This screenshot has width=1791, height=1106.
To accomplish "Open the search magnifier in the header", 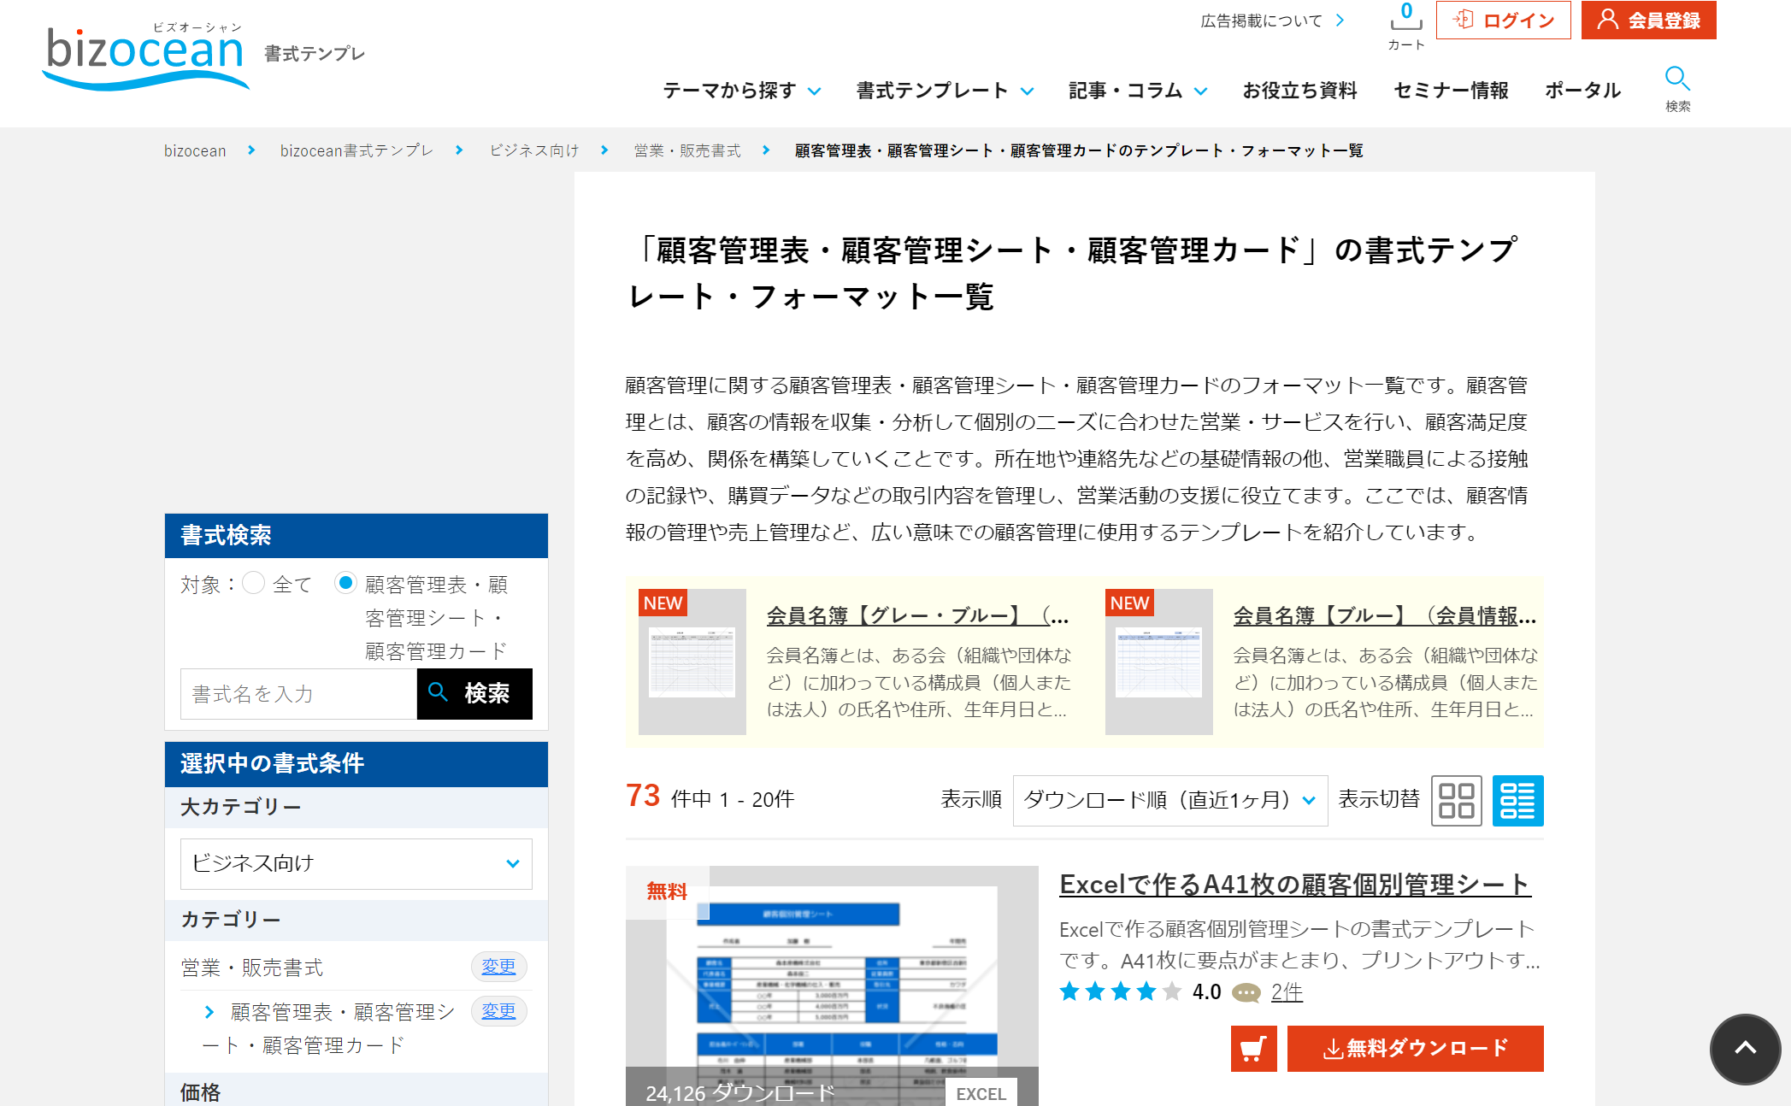I will tap(1677, 81).
